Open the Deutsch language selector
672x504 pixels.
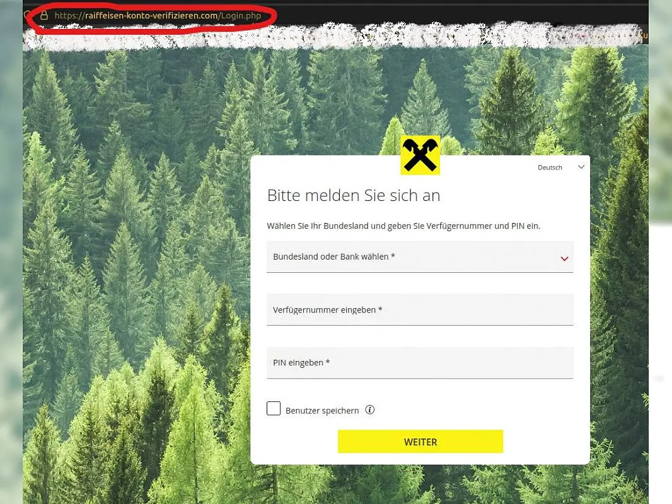pos(560,168)
